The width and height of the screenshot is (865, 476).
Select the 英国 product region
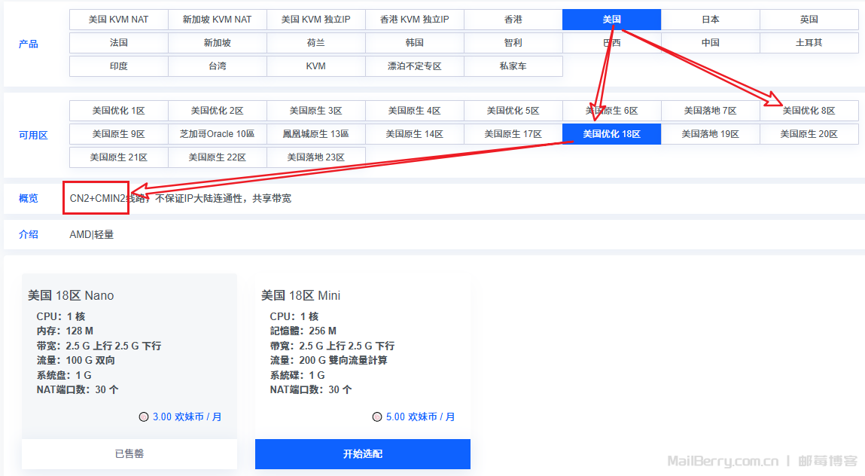pos(809,20)
